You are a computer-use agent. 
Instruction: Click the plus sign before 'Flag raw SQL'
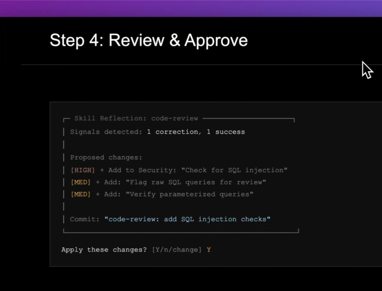98,182
